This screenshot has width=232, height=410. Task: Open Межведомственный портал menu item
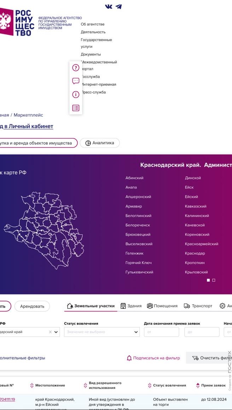pos(99,65)
